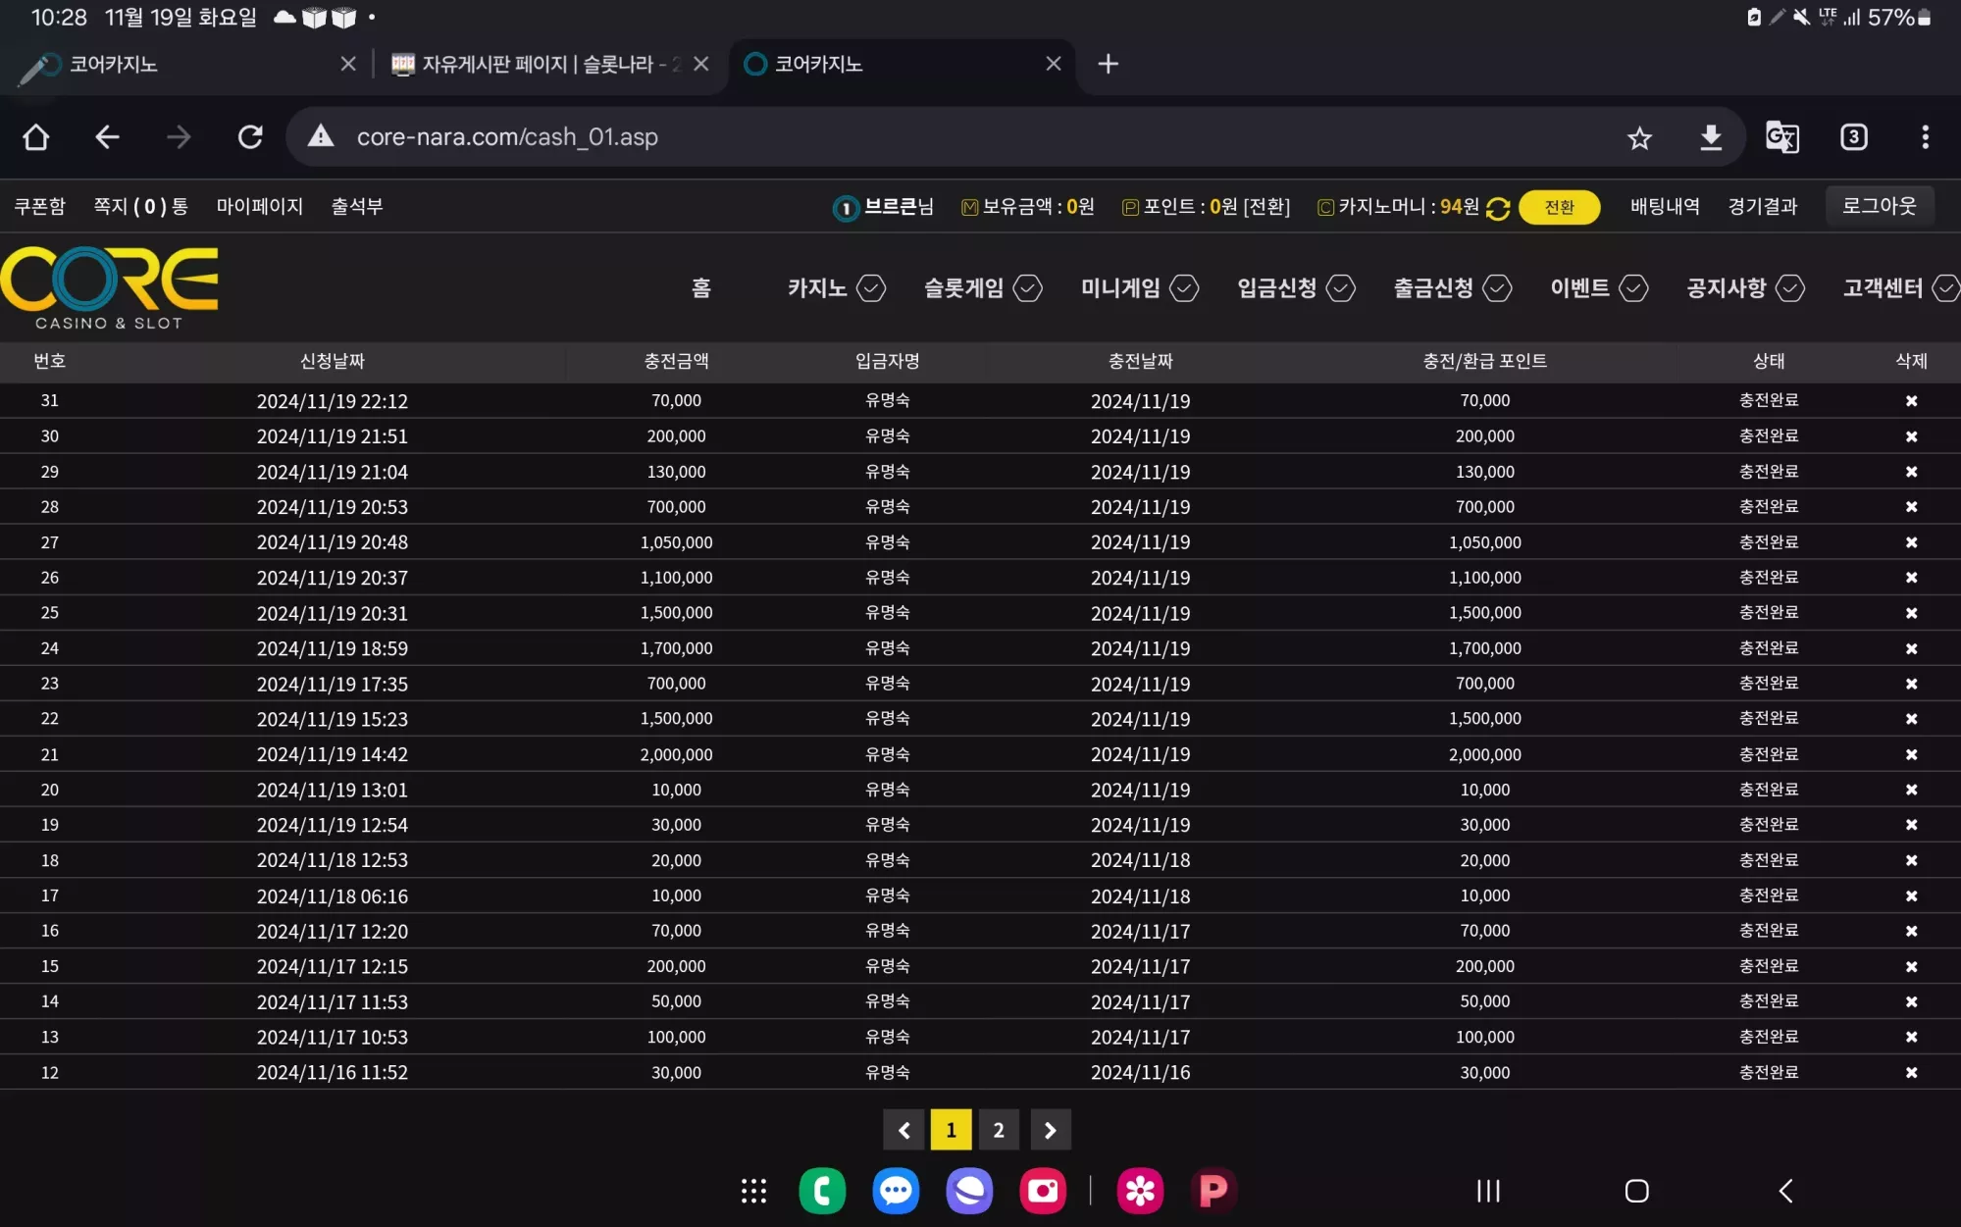
Task: Click the CORE Casino & Slot logo
Action: pos(109,287)
